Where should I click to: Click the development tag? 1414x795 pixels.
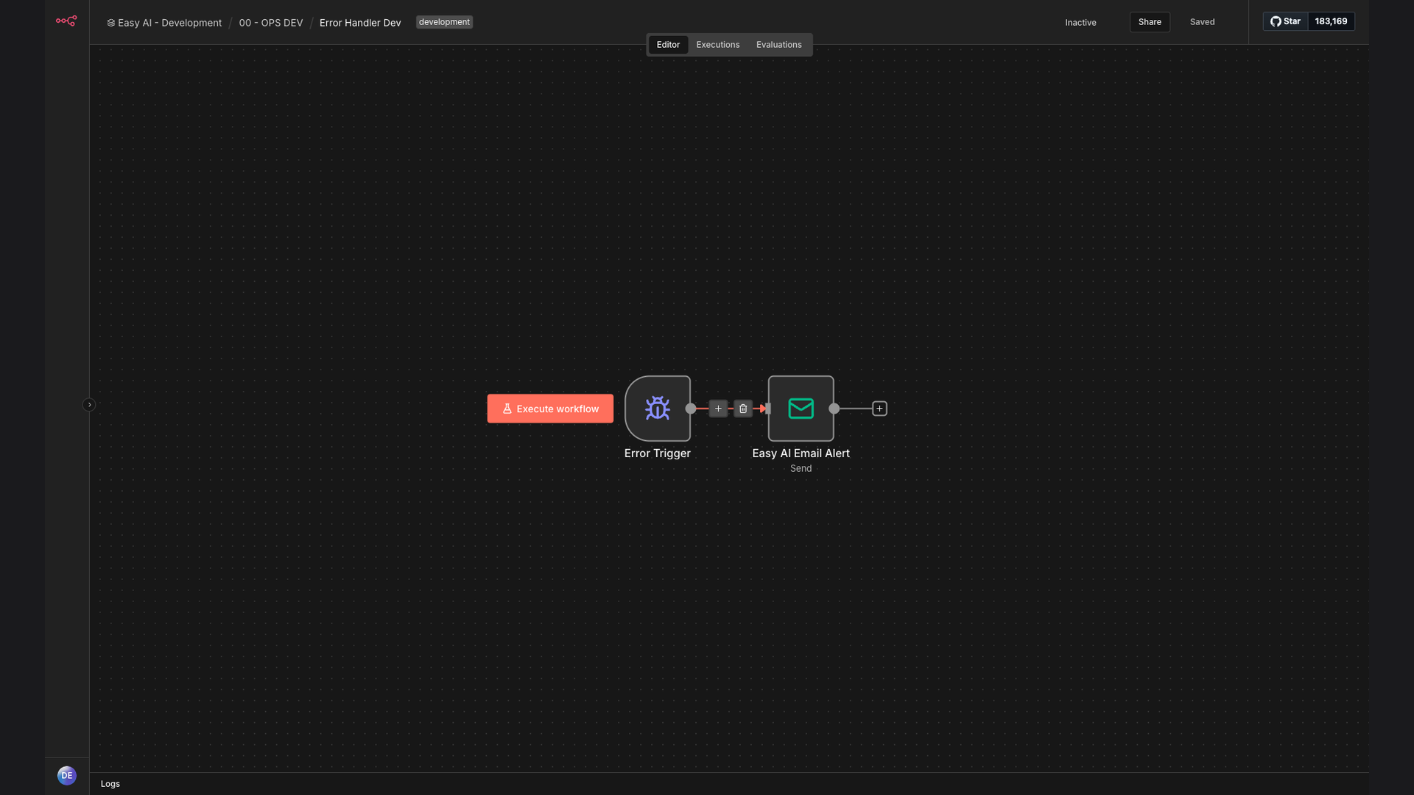tap(444, 22)
